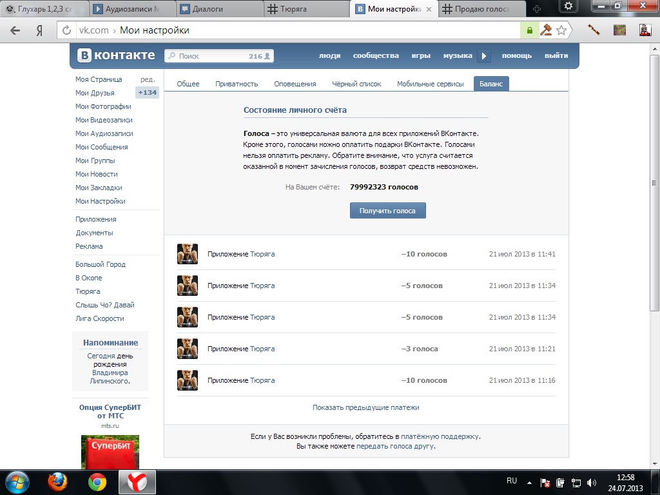Click the VKontakte logo
660x495 pixels.
point(116,55)
